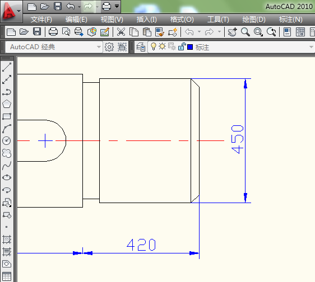Click the Workspace Settings gear icon

(x=109, y=47)
